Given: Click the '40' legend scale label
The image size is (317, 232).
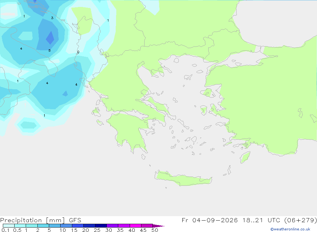Looking at the screenshot, I should (132, 230).
